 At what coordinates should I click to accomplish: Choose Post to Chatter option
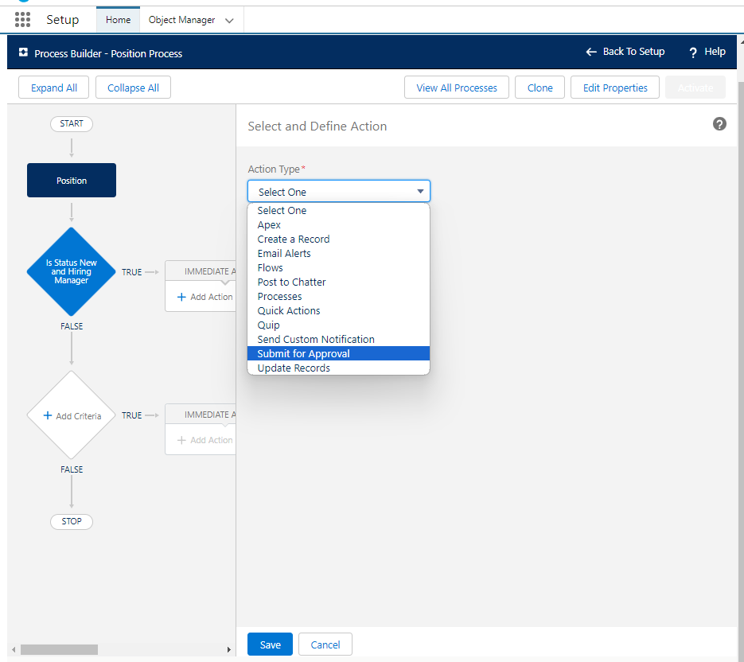click(338, 282)
